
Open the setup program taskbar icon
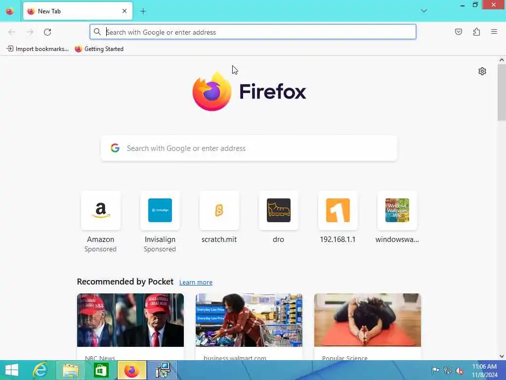[x=163, y=370]
